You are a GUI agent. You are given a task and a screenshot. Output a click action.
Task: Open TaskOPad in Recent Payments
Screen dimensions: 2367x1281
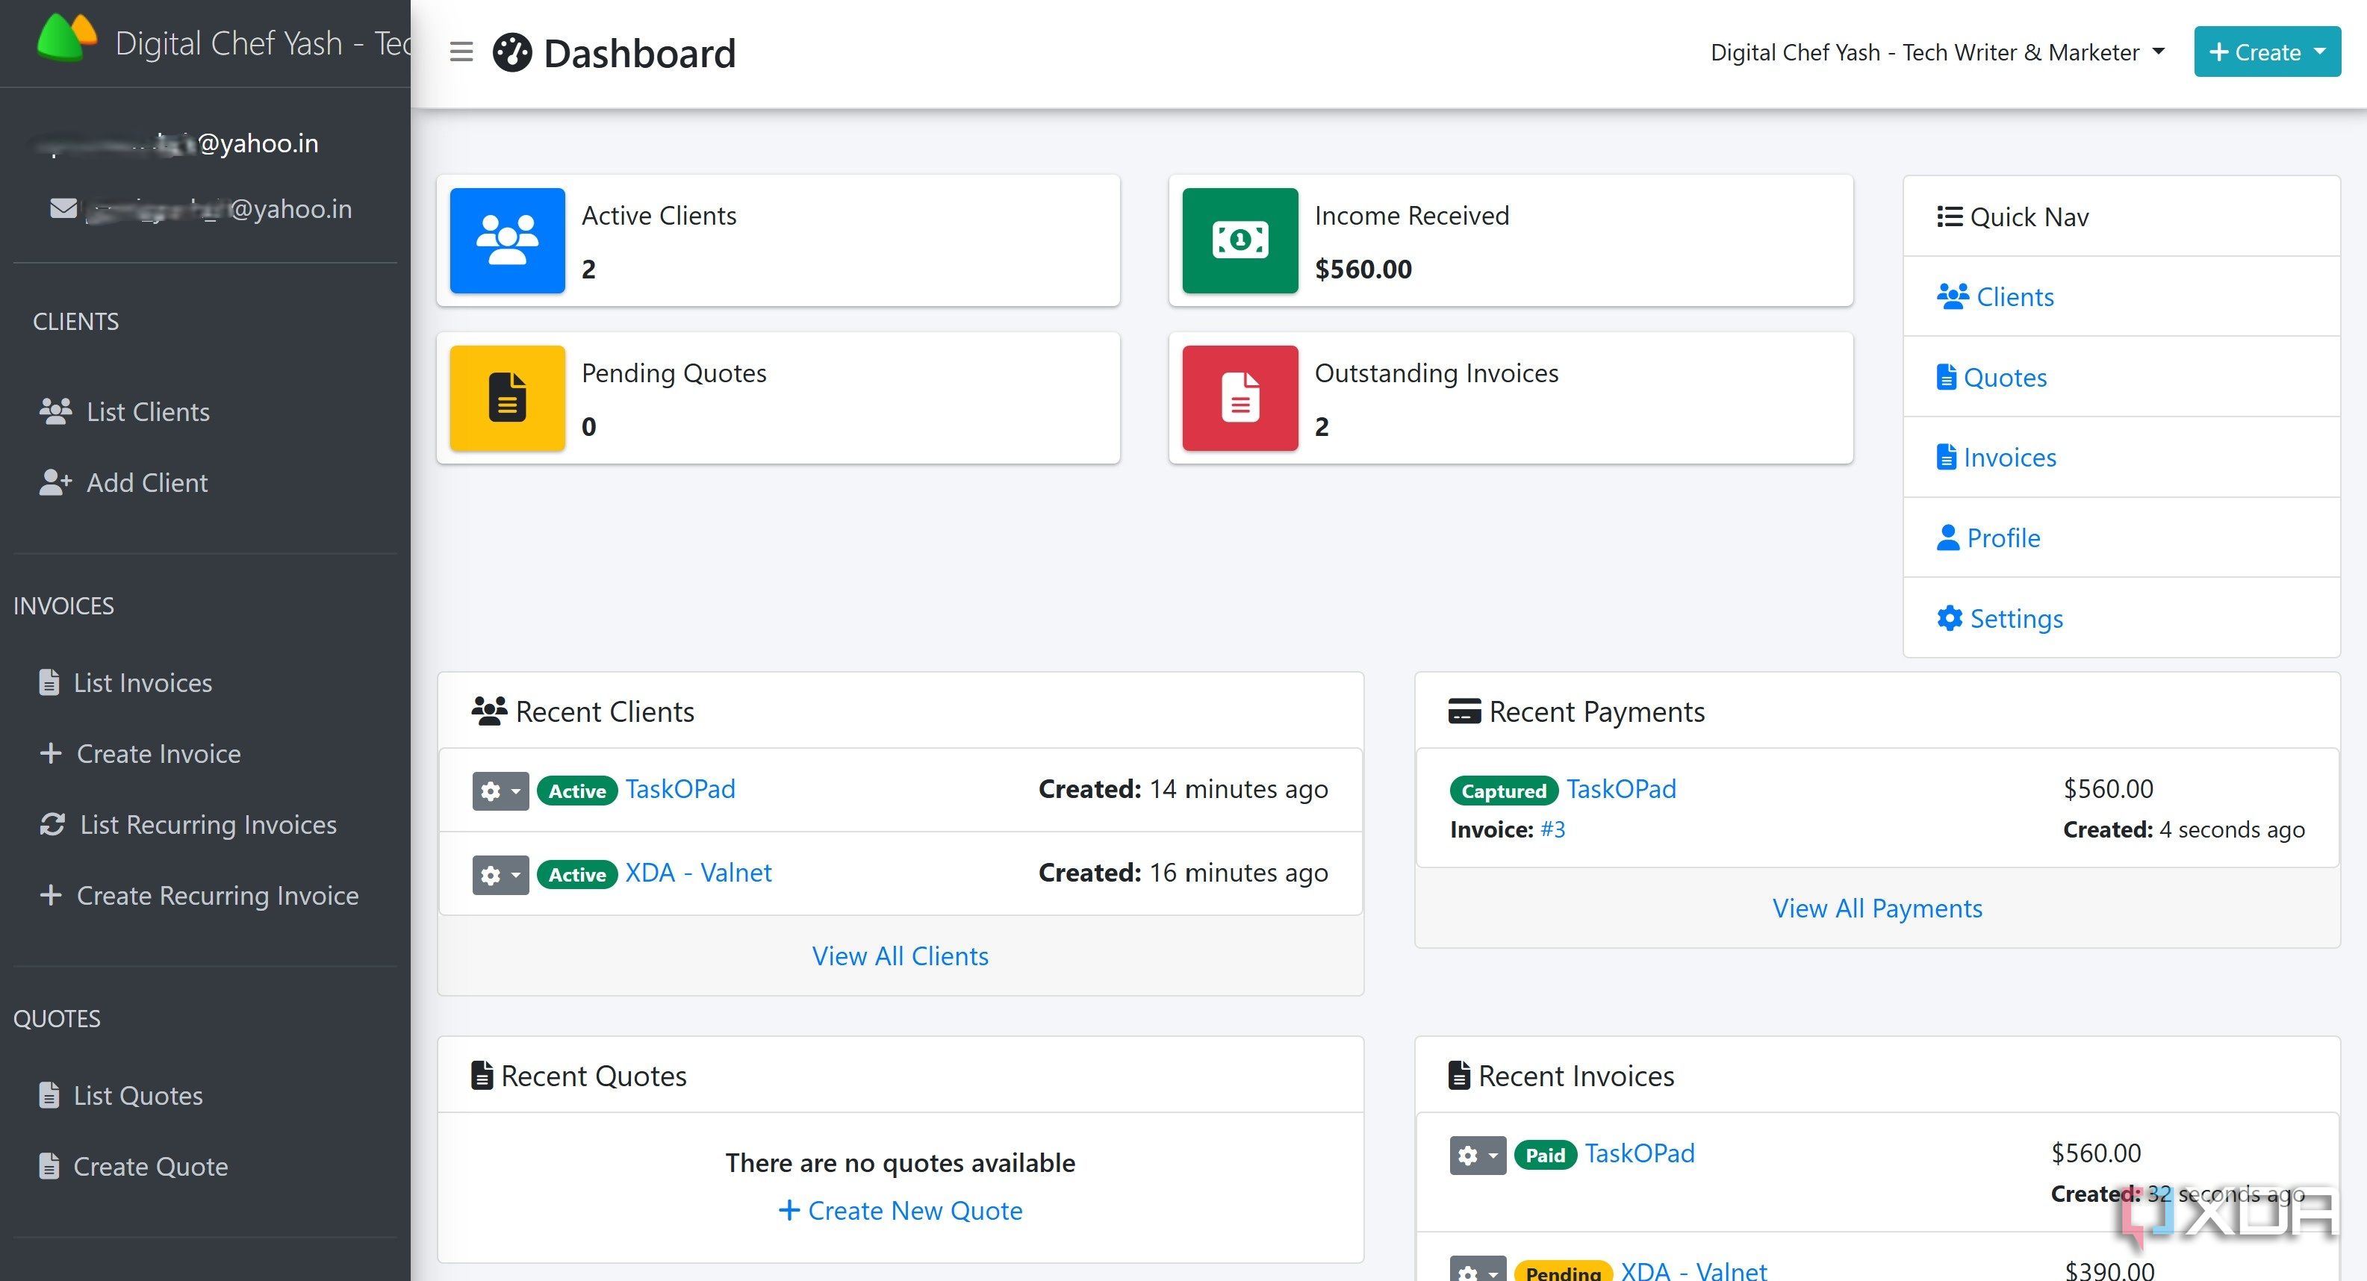pos(1621,788)
